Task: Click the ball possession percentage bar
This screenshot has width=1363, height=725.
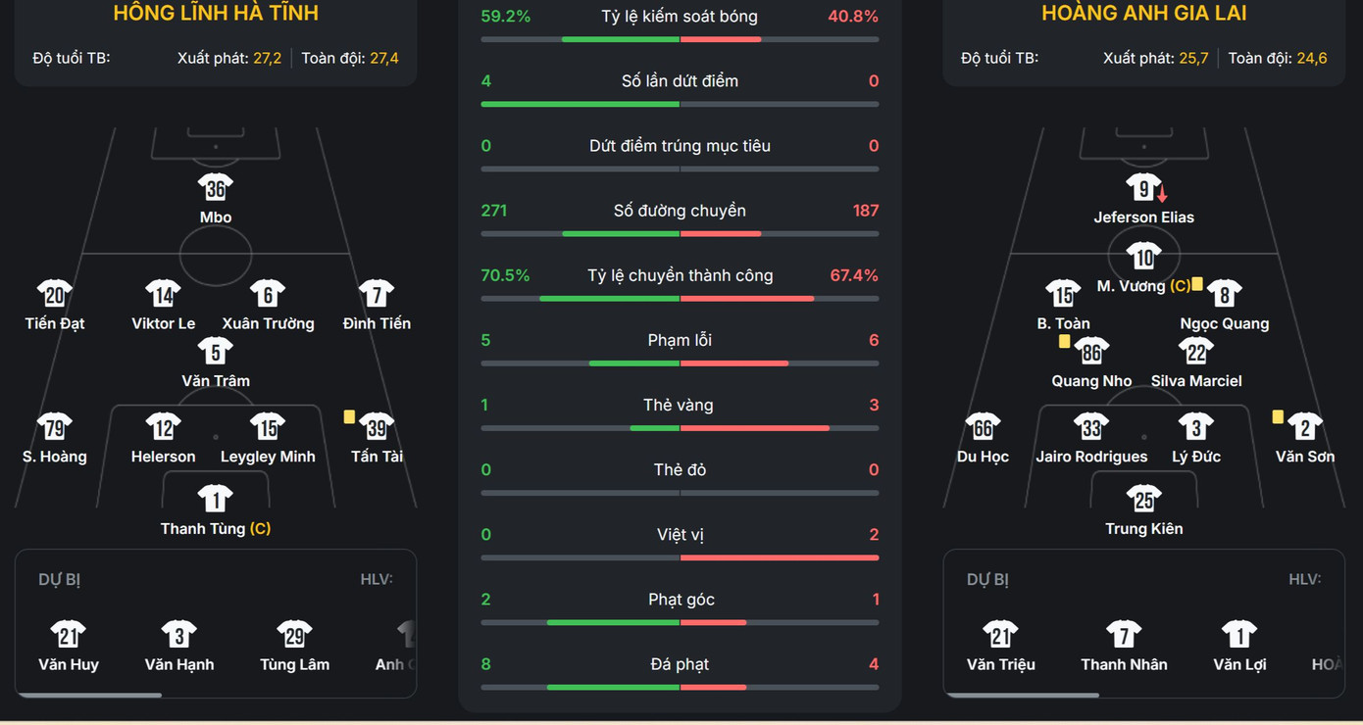Action: pyautogui.click(x=680, y=39)
